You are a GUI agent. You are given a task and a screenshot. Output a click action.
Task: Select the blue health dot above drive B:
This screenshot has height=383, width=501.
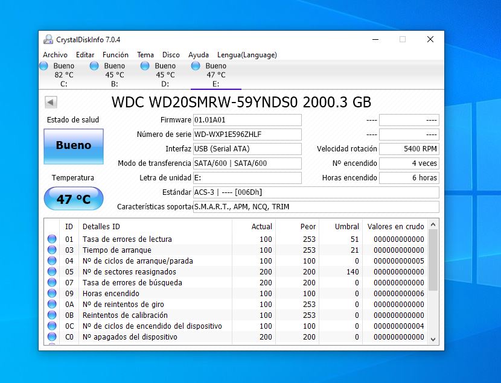[x=94, y=66]
